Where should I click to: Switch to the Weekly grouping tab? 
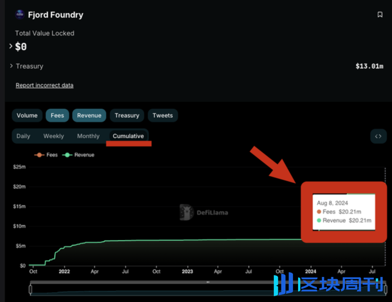pos(53,136)
